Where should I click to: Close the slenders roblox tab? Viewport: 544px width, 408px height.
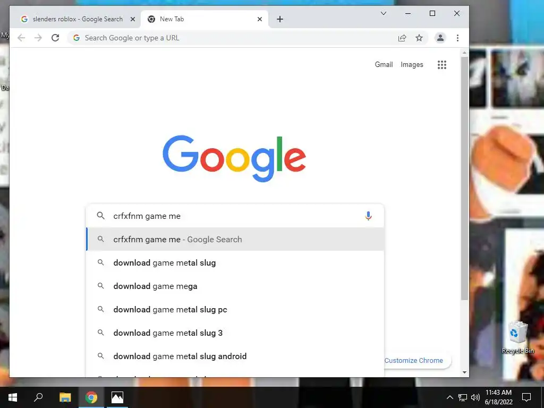pos(132,19)
